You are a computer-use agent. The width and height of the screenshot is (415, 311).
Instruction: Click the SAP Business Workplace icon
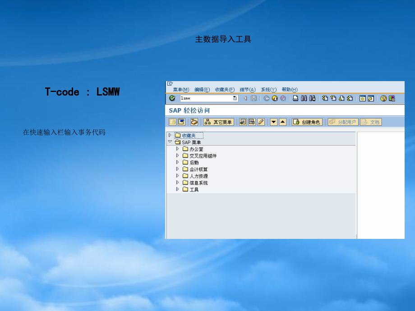click(194, 122)
